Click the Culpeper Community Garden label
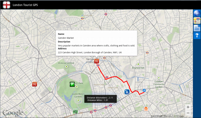The width and height of the screenshot is (201, 118). pyautogui.click(x=159, y=84)
